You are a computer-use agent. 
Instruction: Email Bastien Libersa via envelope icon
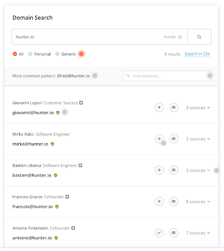pyautogui.click(x=174, y=170)
